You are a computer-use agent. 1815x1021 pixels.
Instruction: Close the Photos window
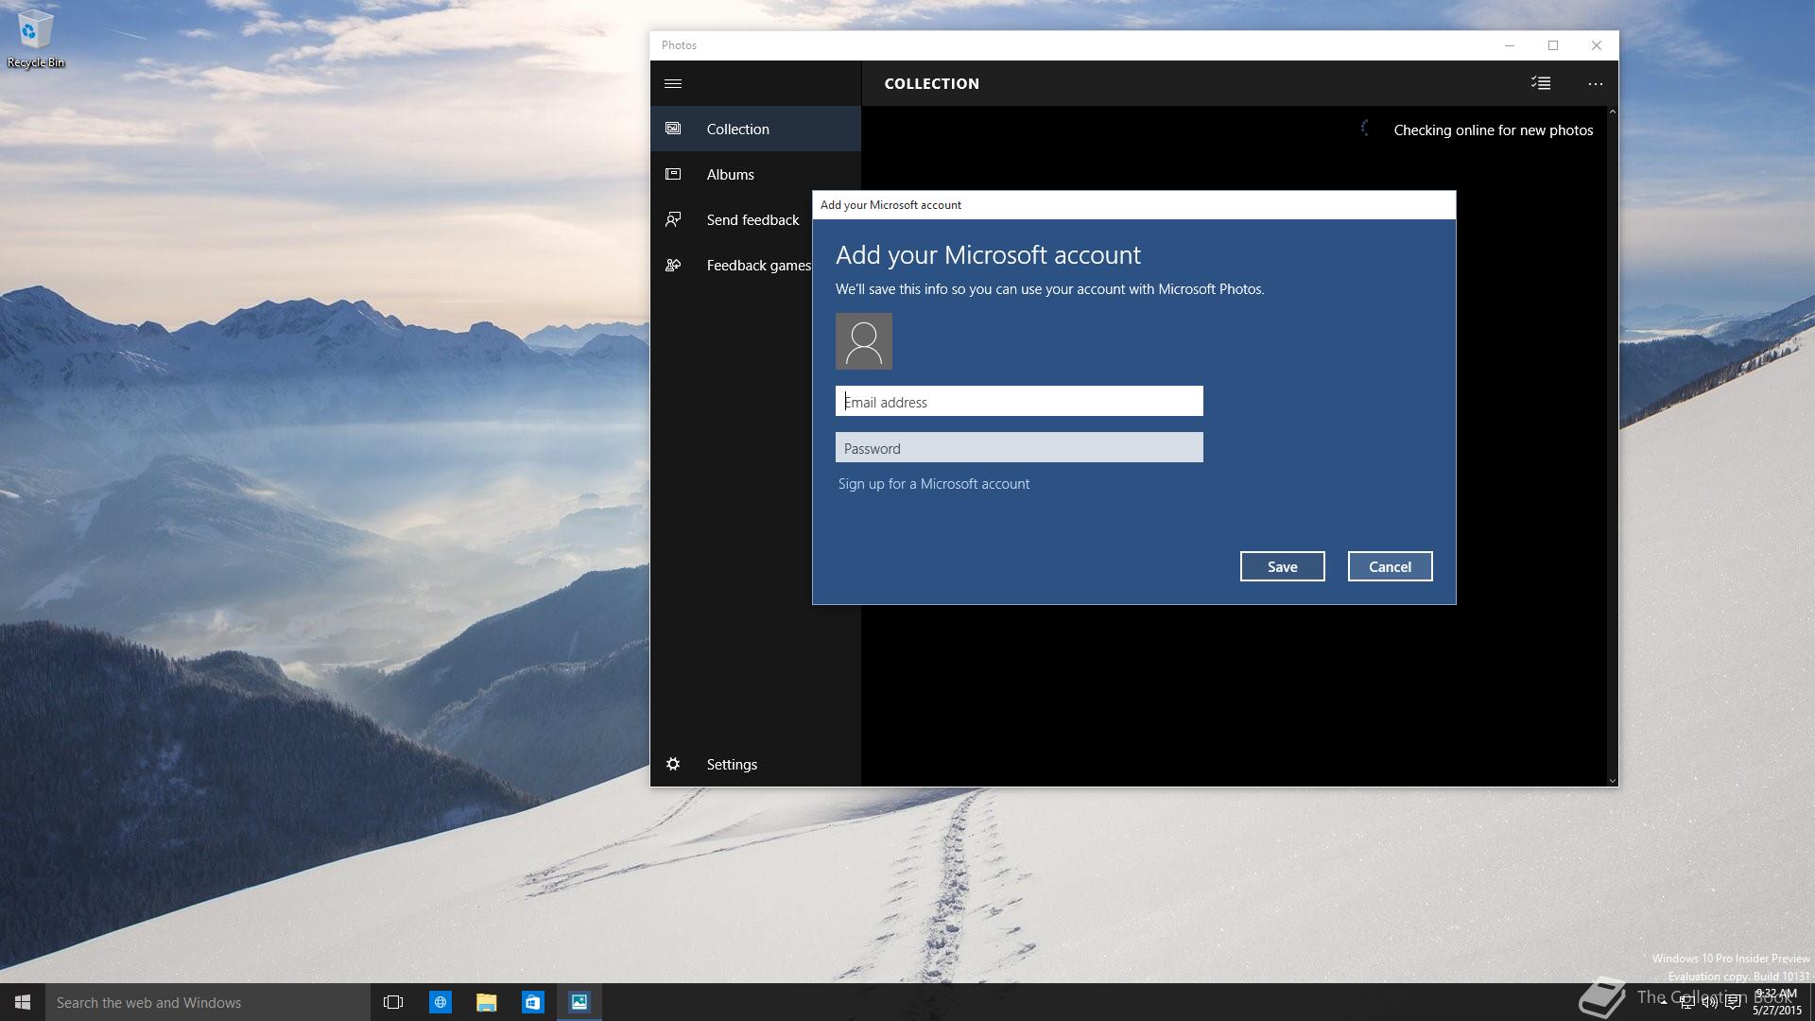pos(1597,45)
